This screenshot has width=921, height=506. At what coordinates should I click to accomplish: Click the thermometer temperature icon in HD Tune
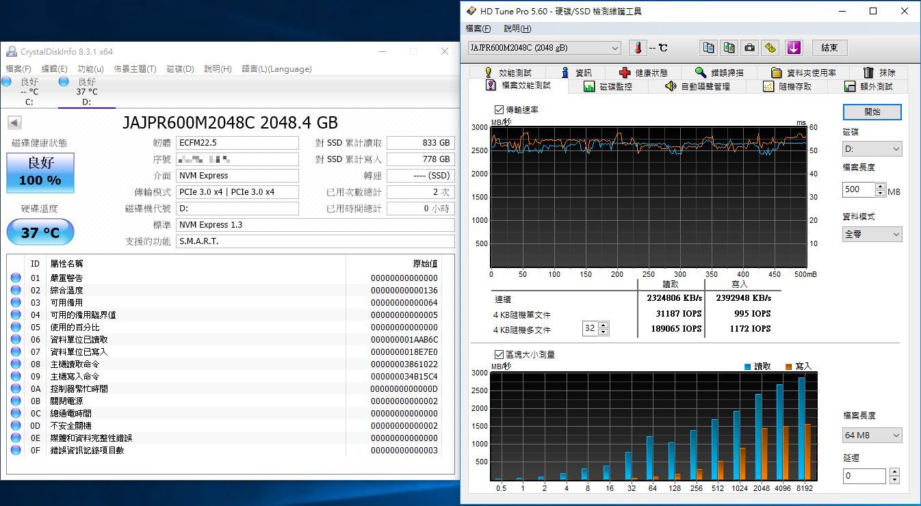point(638,48)
